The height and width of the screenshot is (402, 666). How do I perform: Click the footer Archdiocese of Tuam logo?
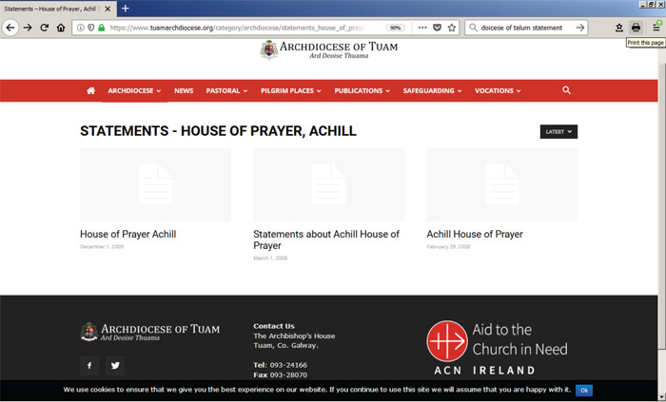click(x=150, y=332)
